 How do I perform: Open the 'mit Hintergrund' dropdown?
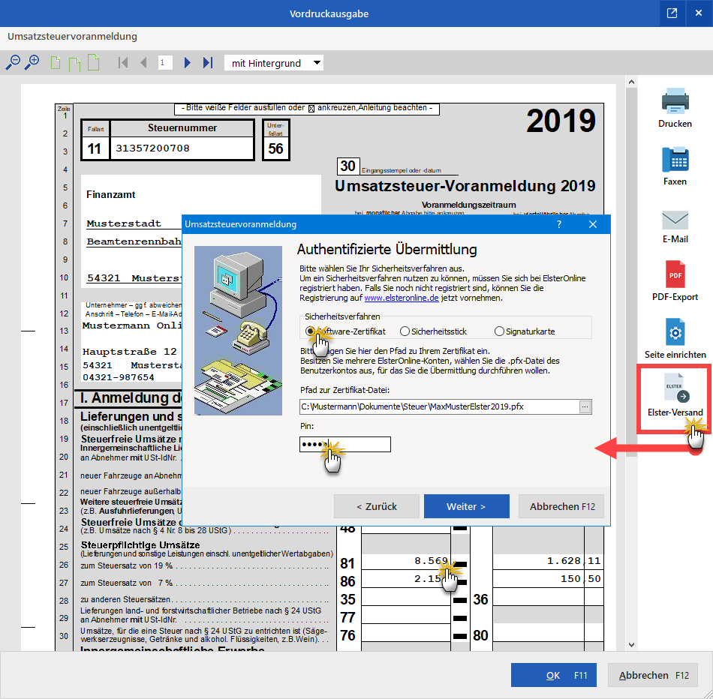[275, 63]
